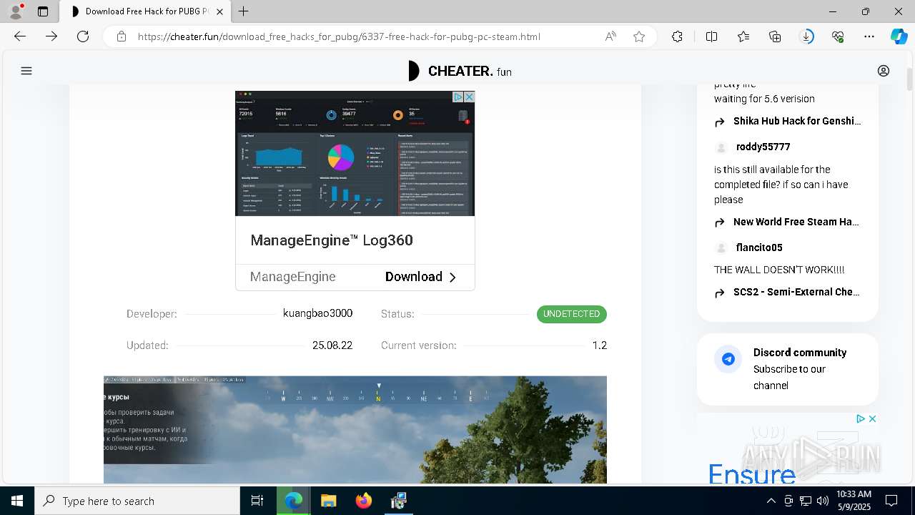Open browser collections
This screenshot has width=915, height=515.
[775, 36]
